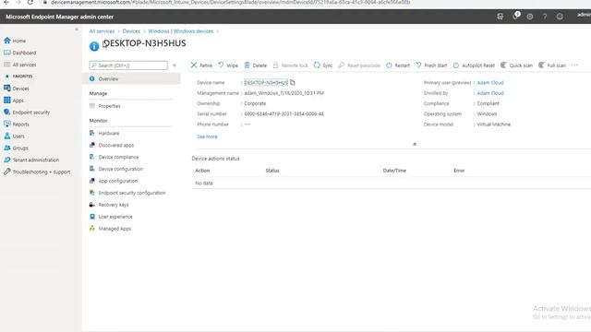591x332 pixels.
Task: Open more actions ellipsis menu
Action: coord(574,65)
